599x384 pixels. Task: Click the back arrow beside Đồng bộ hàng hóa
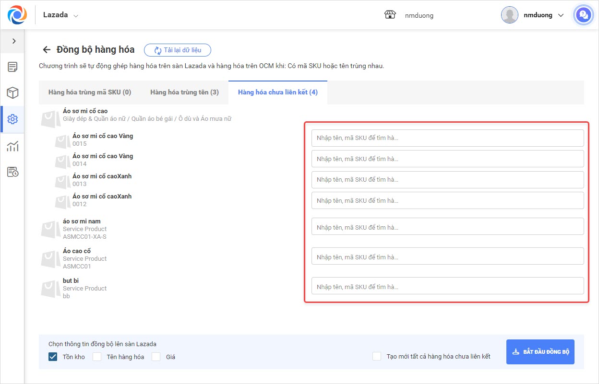[x=47, y=50]
